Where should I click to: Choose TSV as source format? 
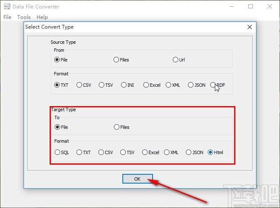coord(106,85)
